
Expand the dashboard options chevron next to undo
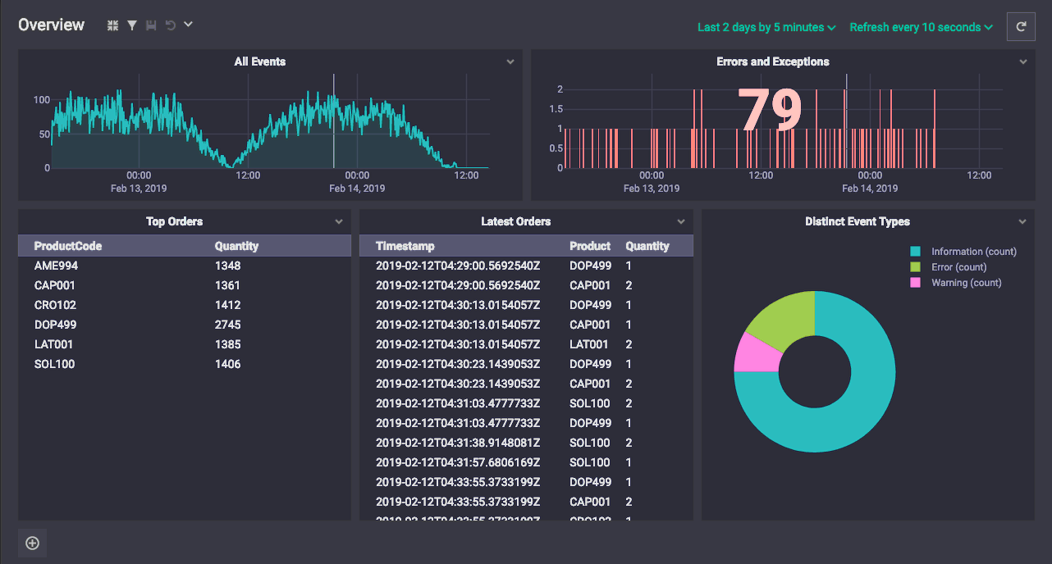[188, 25]
